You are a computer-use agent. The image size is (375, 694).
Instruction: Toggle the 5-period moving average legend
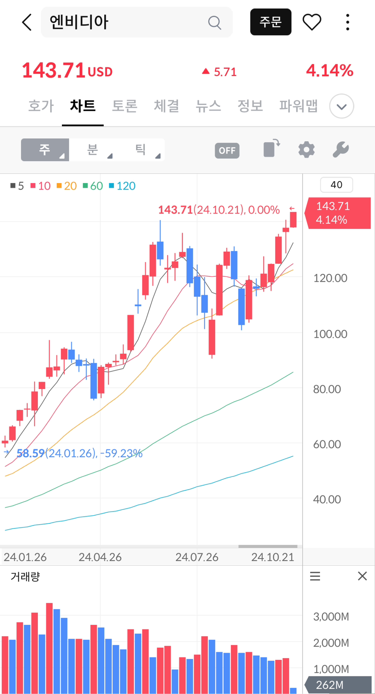[17, 186]
